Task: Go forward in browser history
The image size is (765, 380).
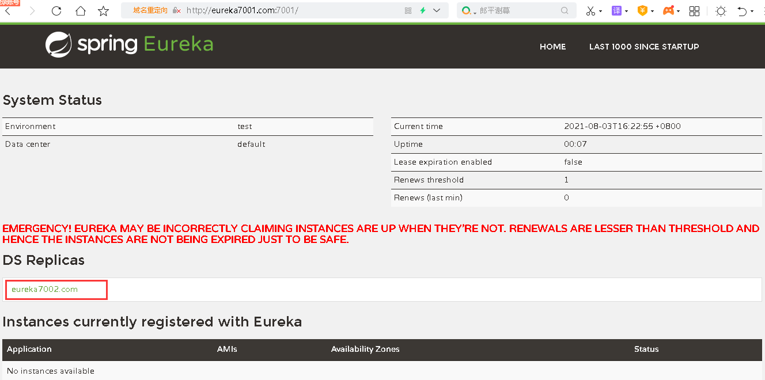Action: [x=32, y=11]
